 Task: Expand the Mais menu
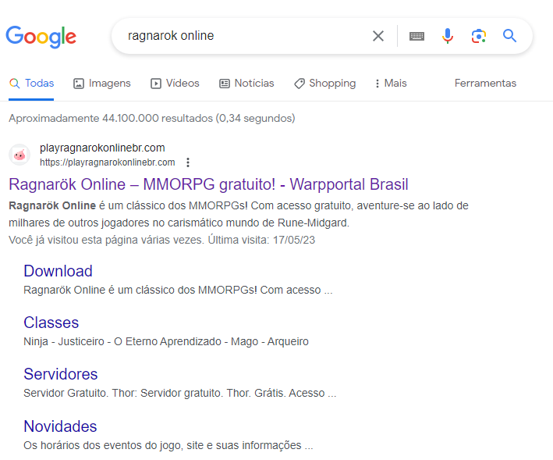(x=391, y=84)
